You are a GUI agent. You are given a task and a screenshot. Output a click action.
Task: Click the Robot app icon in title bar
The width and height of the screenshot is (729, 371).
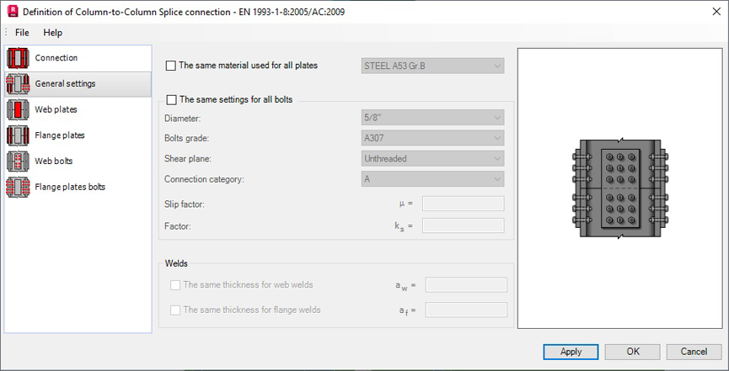tap(11, 11)
